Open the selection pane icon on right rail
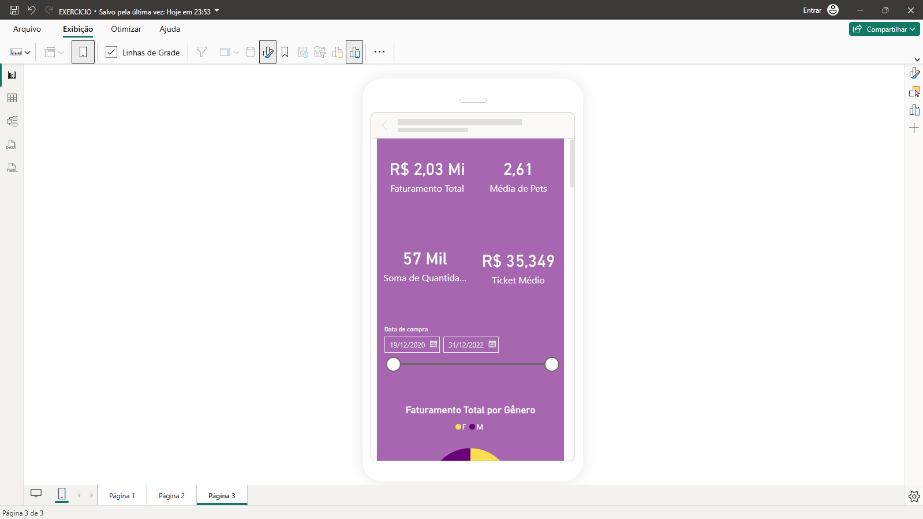This screenshot has width=923, height=519. pyautogui.click(x=914, y=92)
